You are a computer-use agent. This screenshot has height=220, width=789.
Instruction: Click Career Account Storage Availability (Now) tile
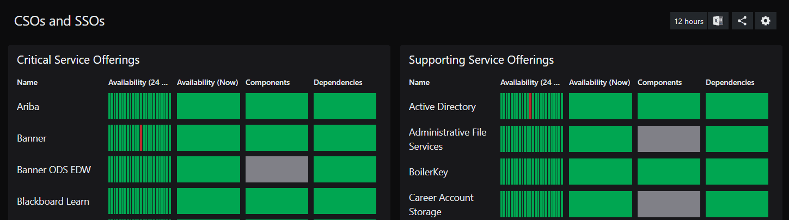(x=601, y=204)
